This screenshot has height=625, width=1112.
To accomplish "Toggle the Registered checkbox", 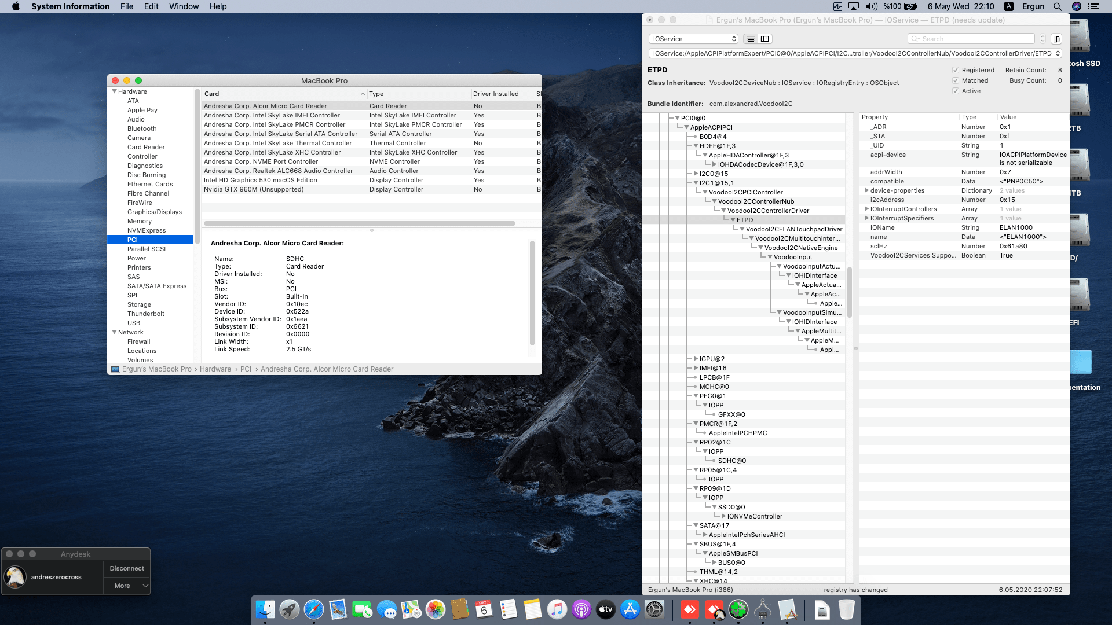I will [956, 70].
